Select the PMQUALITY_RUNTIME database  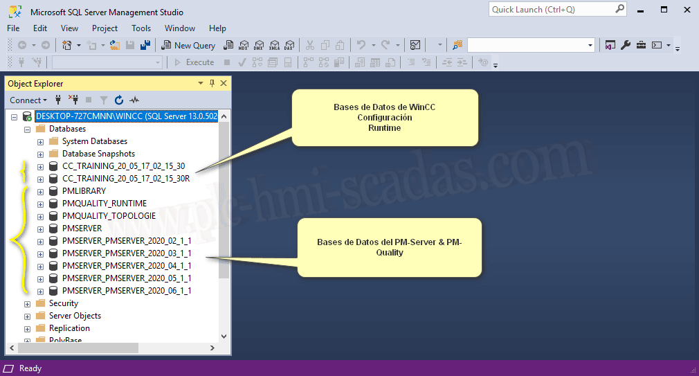104,204
